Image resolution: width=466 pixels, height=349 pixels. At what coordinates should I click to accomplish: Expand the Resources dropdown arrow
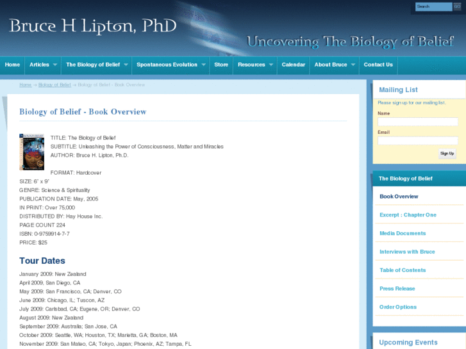271,65
